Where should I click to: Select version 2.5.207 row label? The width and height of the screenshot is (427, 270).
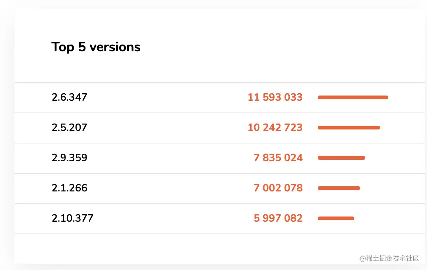click(x=70, y=127)
